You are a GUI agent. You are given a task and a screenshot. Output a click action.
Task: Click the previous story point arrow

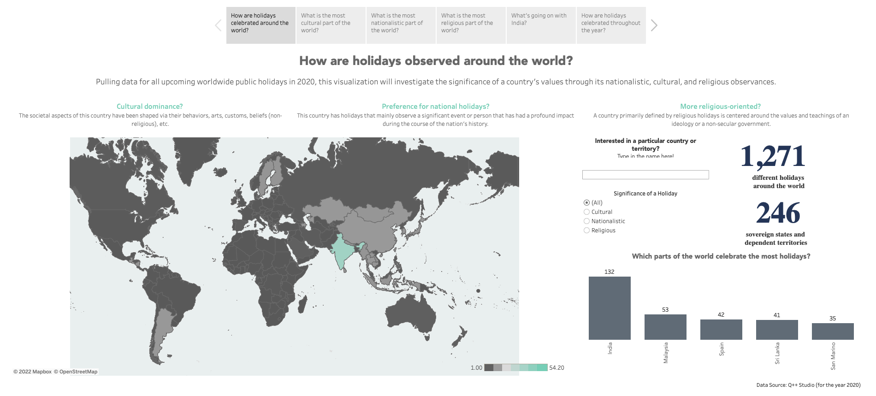click(x=218, y=25)
